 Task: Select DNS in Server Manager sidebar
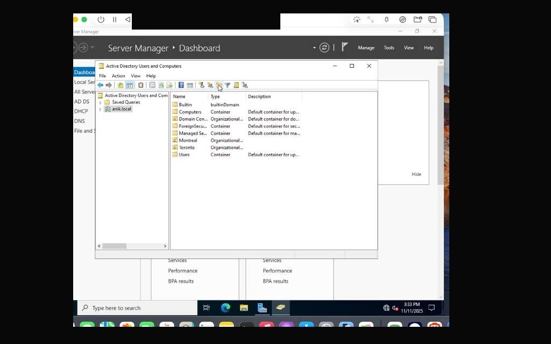point(80,121)
